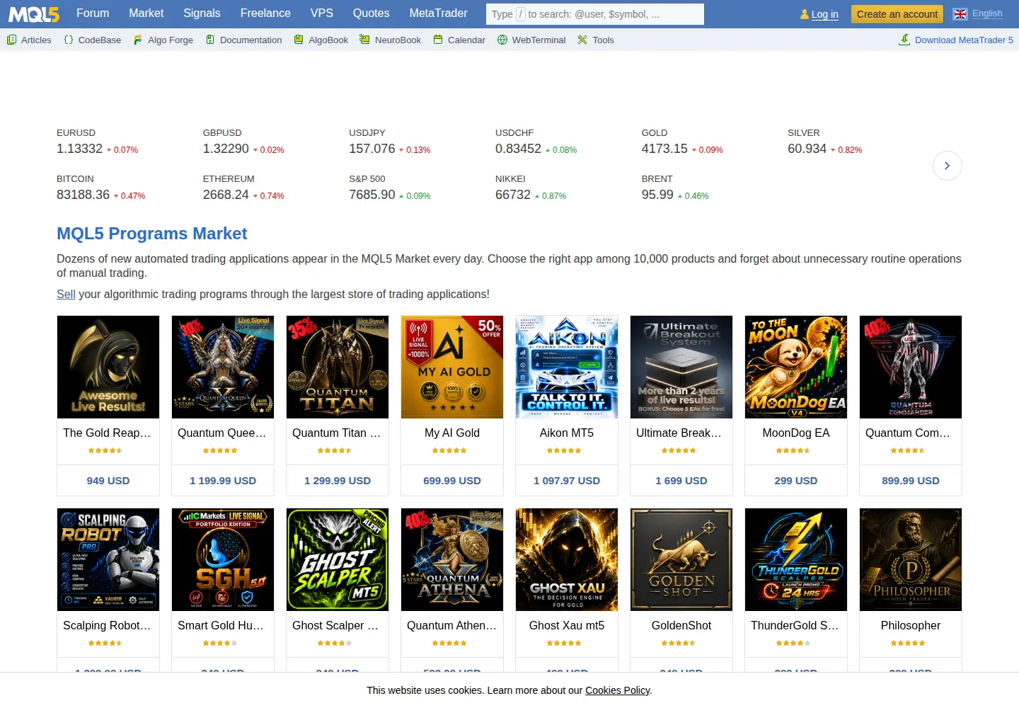The height and width of the screenshot is (708, 1019).
Task: Open WebTerminal globe icon
Action: (x=502, y=40)
